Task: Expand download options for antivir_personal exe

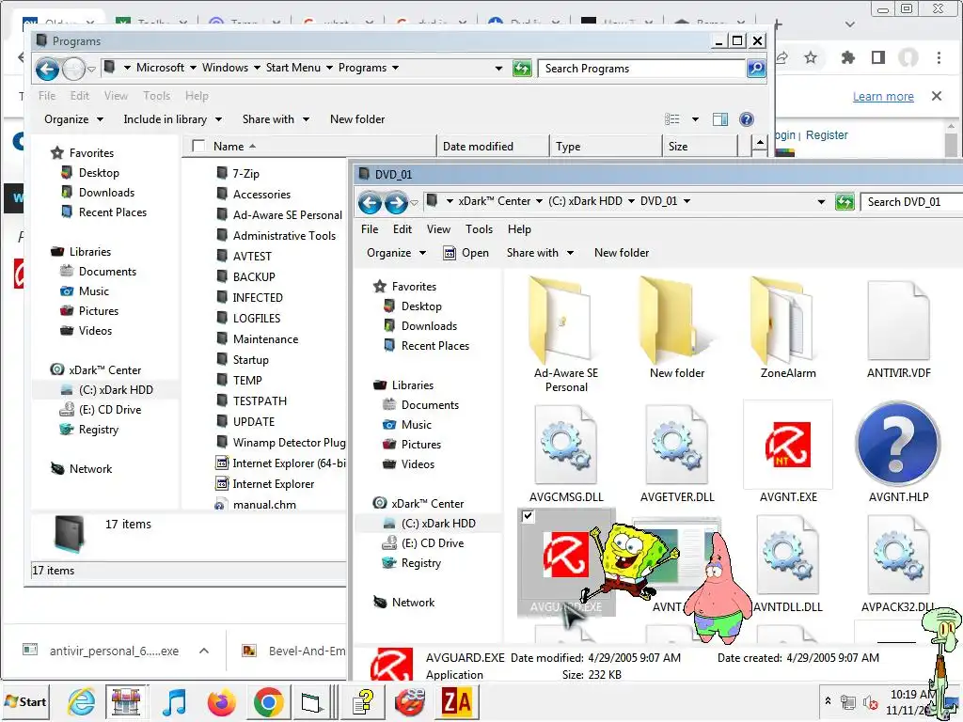Action: tap(204, 651)
